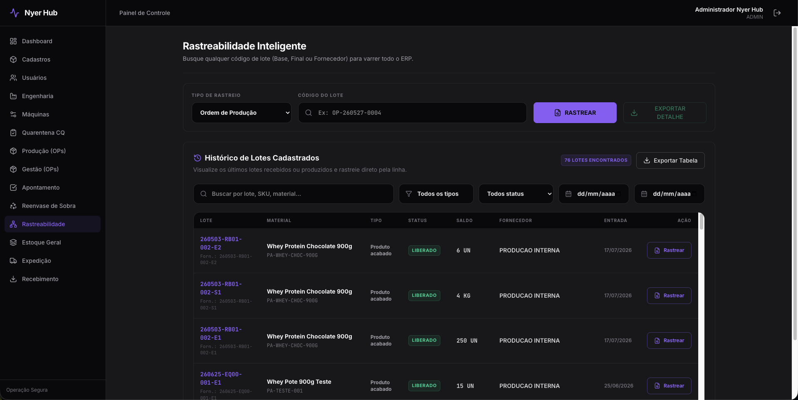The height and width of the screenshot is (400, 798).
Task: Navigate to Máquinas
Action: pos(52,114)
